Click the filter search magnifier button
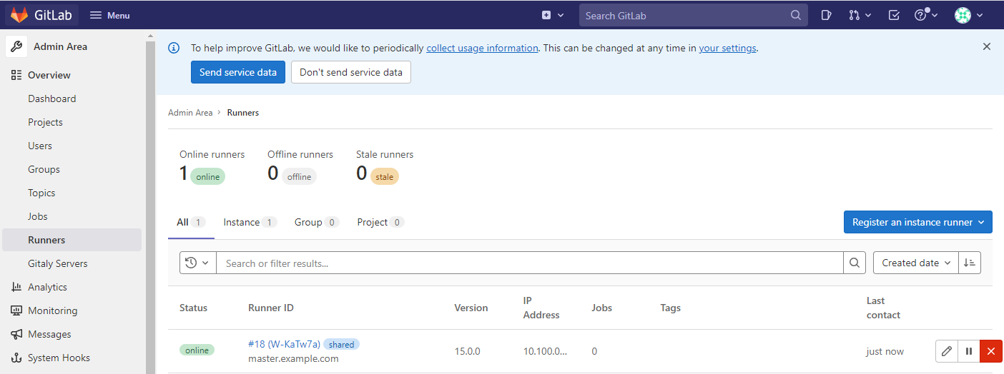The height and width of the screenshot is (374, 1004). [x=855, y=263]
